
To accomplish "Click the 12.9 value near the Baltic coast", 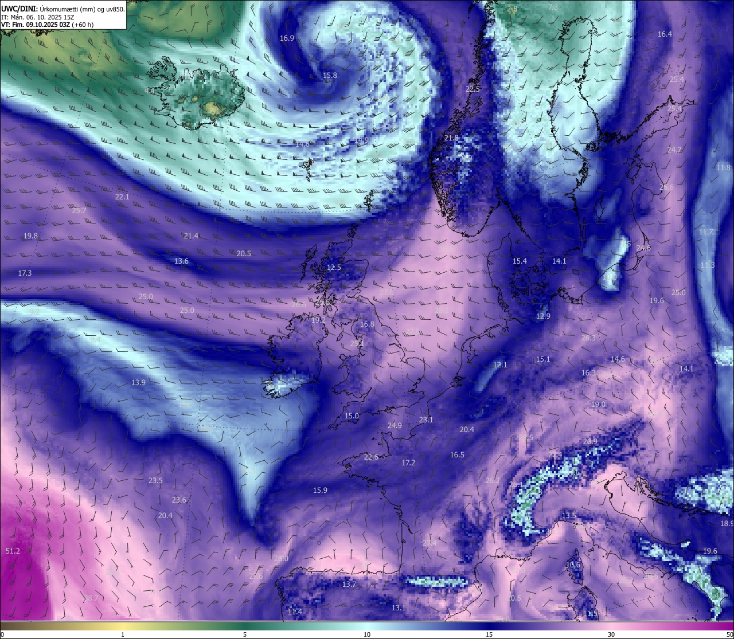I will 543,316.
